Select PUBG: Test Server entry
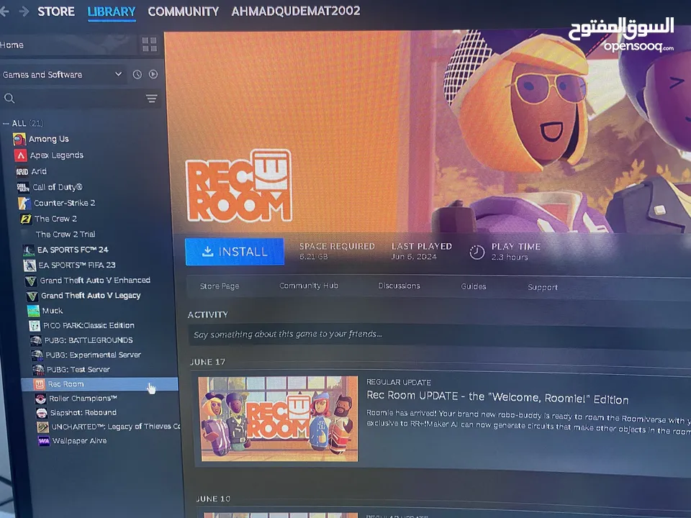Image resolution: width=691 pixels, height=518 pixels. [x=78, y=370]
